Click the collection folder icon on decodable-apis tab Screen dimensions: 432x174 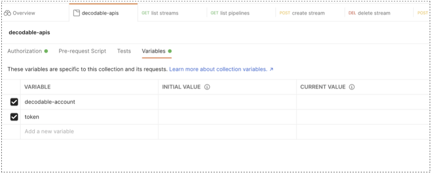click(x=76, y=13)
